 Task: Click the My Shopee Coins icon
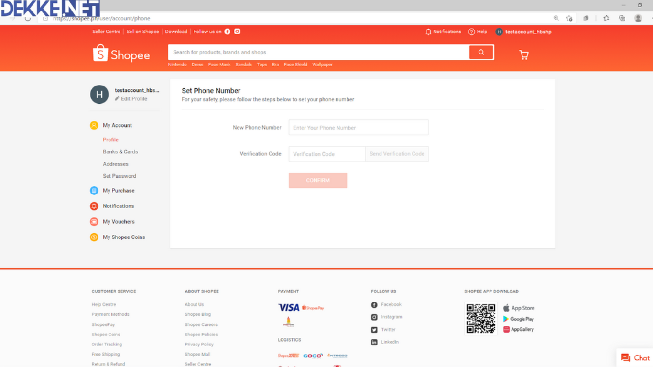coord(94,237)
